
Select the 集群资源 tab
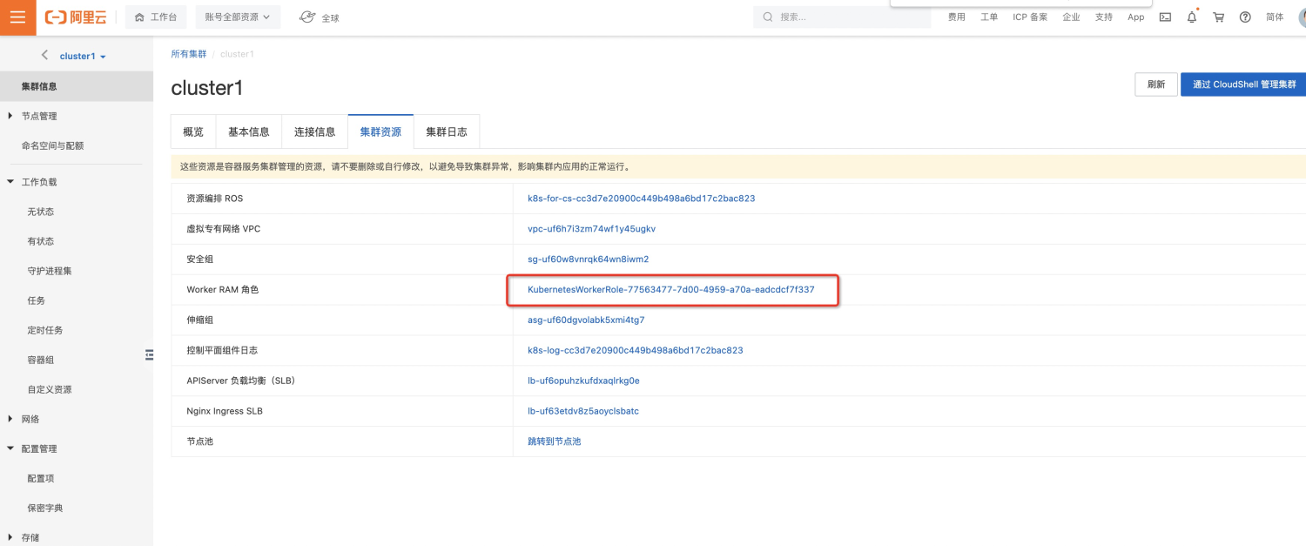380,132
